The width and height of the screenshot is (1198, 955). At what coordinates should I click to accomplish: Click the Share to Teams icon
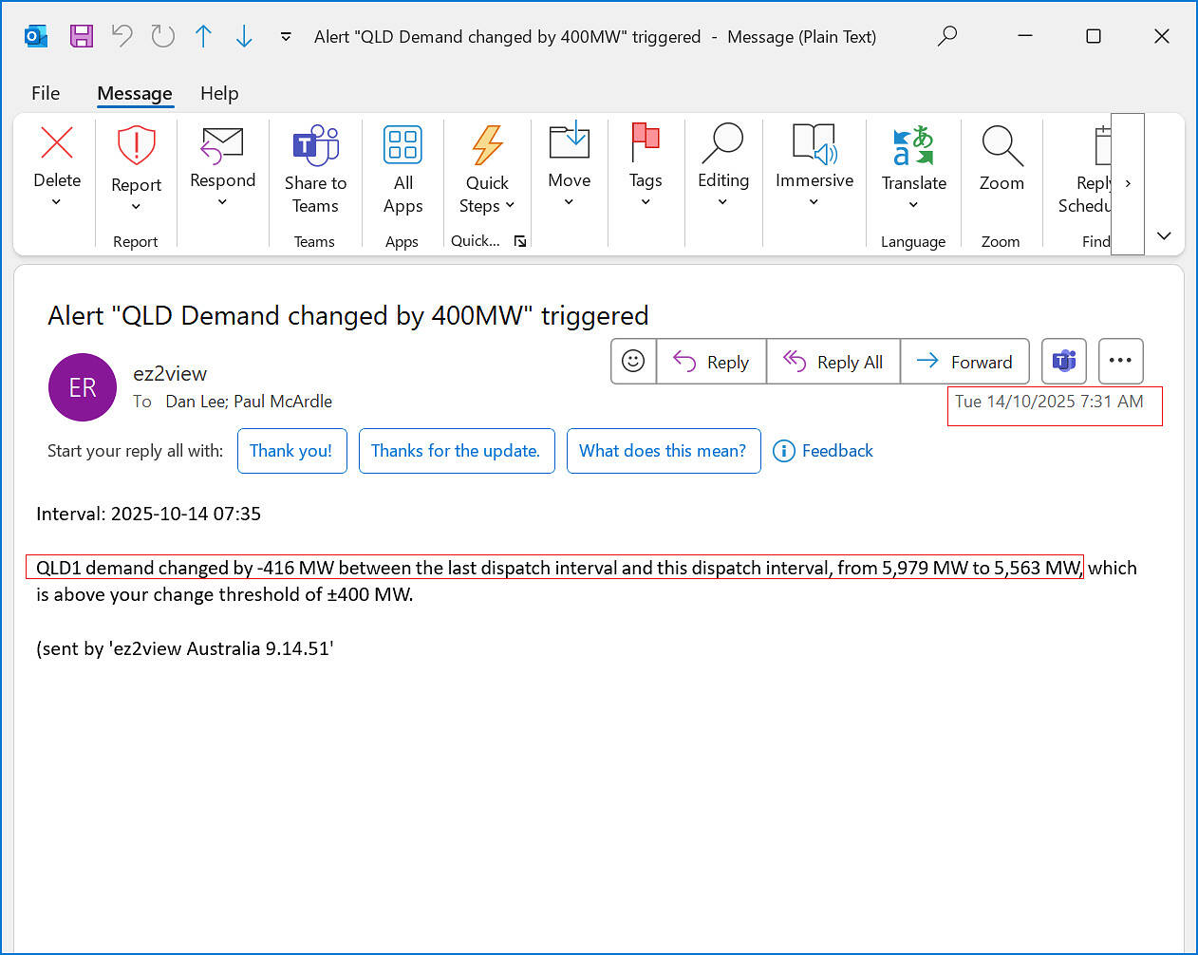pyautogui.click(x=315, y=146)
